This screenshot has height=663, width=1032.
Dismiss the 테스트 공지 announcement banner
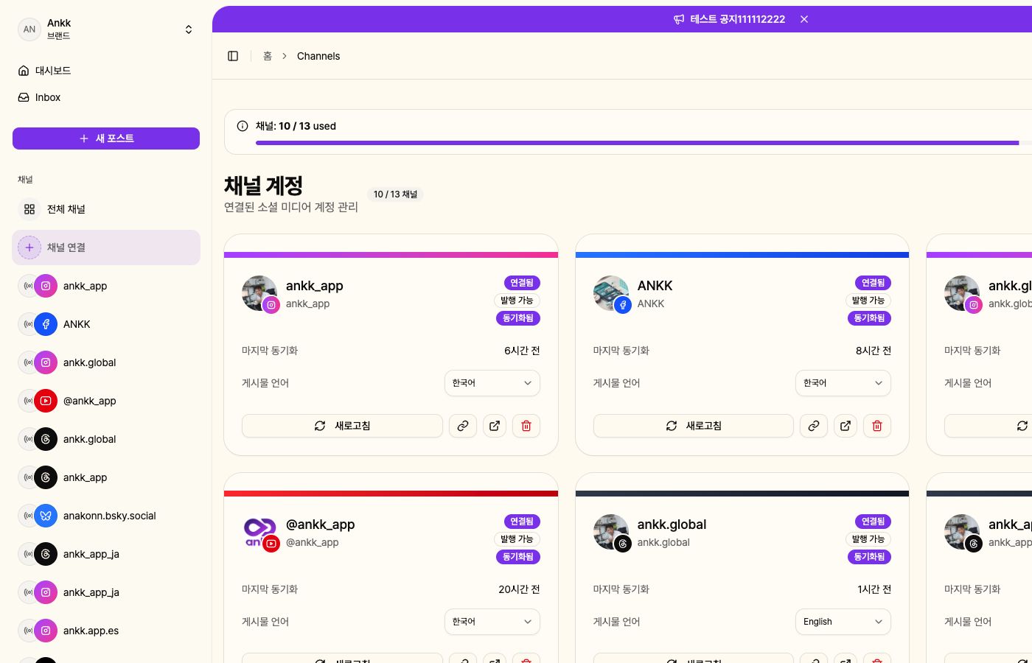point(804,19)
